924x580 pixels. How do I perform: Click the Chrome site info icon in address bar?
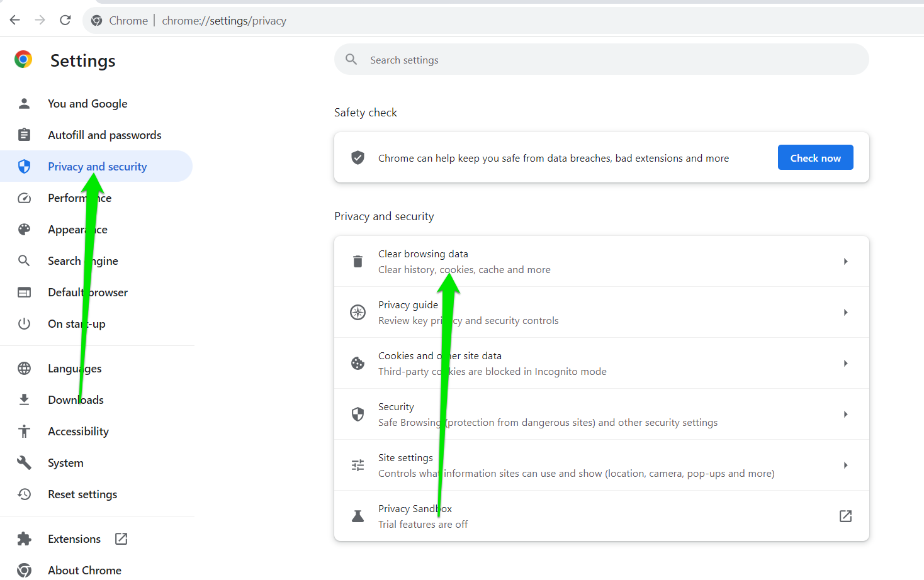coord(97,21)
